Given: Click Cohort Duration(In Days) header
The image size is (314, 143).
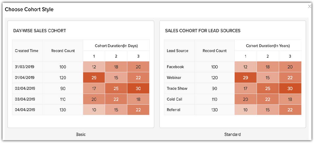Looking at the screenshot, I should tap(116, 46).
